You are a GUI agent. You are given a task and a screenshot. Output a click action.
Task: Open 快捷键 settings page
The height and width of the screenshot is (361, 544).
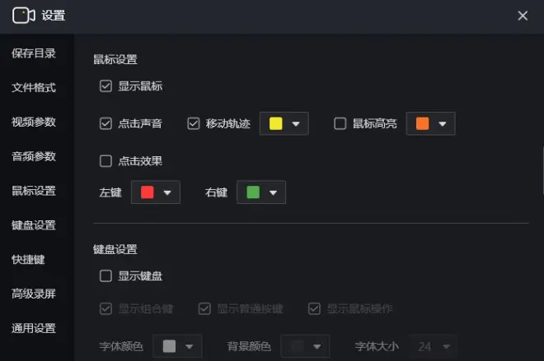point(28,259)
